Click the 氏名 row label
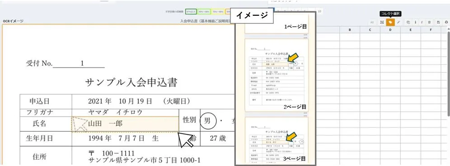450x166 pixels. [40, 124]
